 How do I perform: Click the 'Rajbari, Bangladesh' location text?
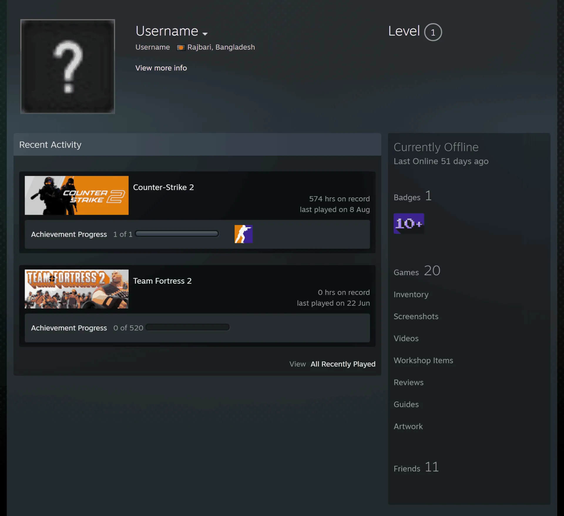pos(221,47)
